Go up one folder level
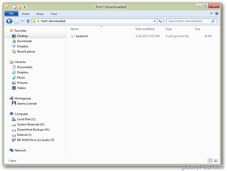227x171 pixels. pyautogui.click(x=28, y=21)
